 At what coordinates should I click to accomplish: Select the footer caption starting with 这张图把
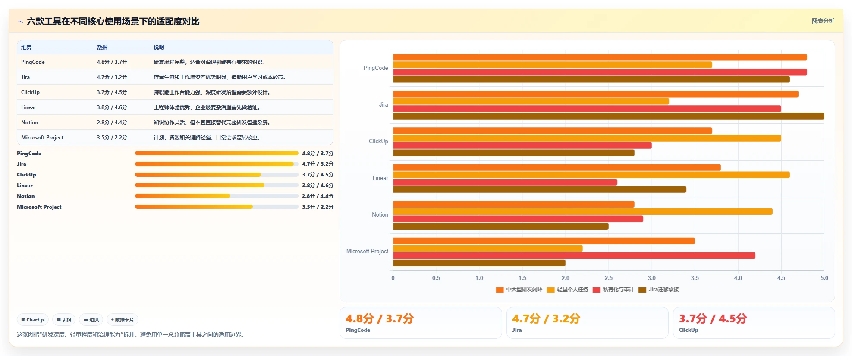tap(132, 334)
